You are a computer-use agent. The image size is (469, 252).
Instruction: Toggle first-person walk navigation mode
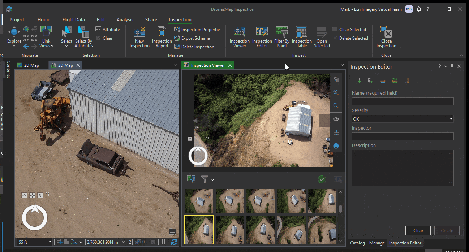point(40,195)
